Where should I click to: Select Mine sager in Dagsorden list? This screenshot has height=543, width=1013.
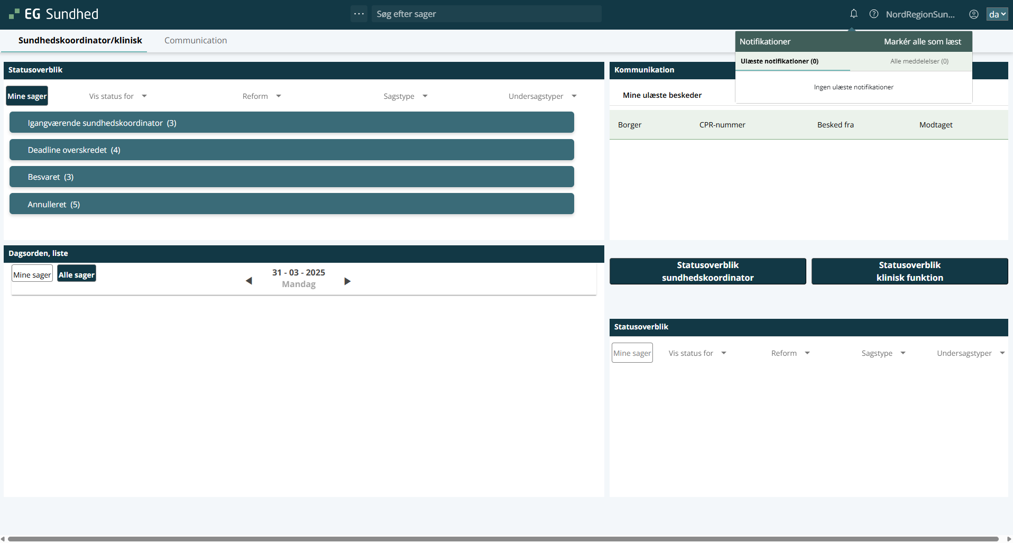pyautogui.click(x=32, y=274)
